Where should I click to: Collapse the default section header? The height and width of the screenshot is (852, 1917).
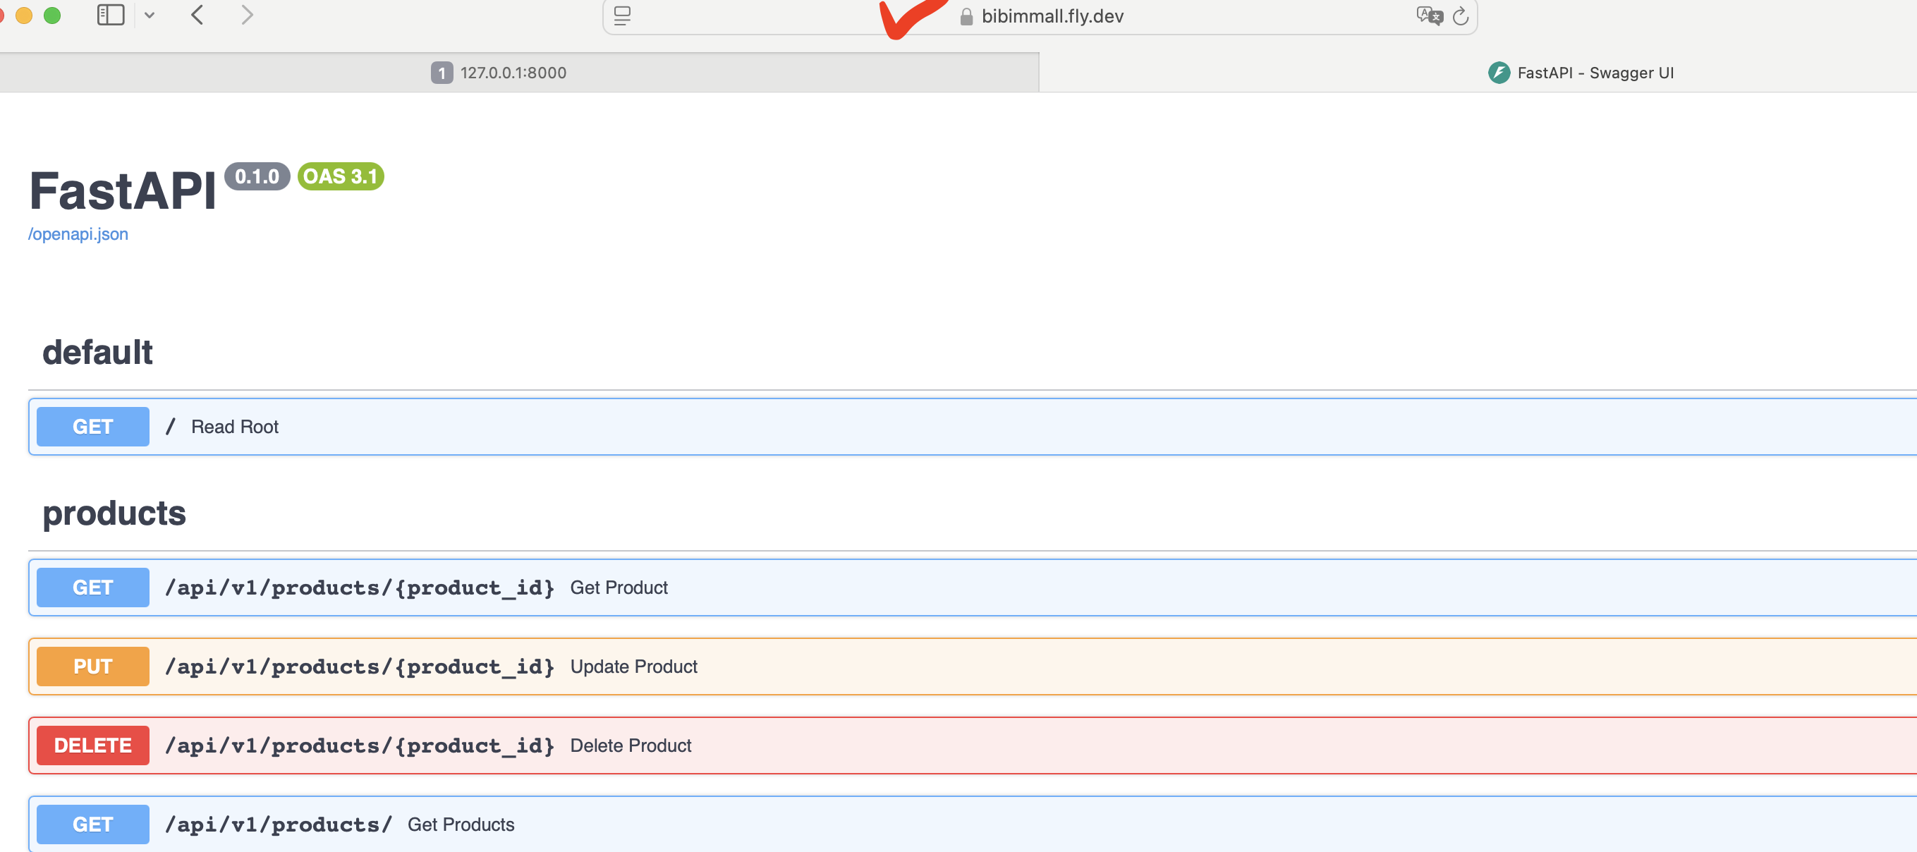tap(97, 353)
